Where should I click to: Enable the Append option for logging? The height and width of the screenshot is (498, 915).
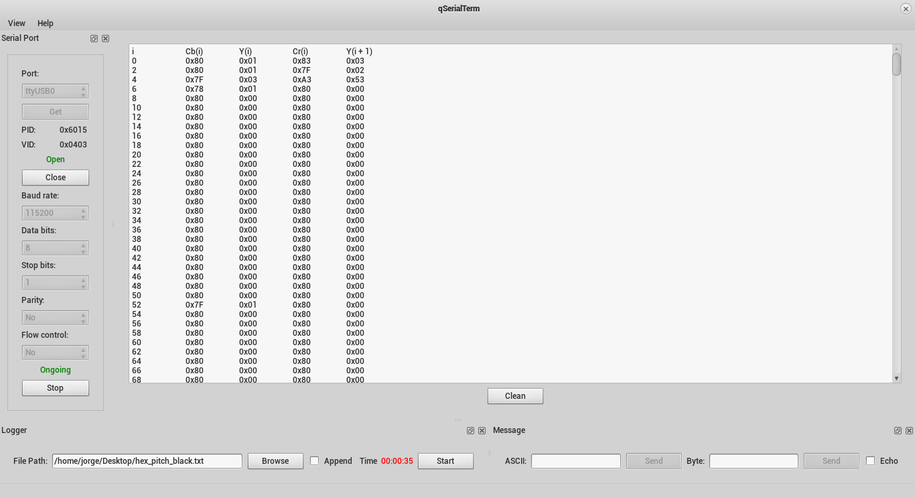(x=314, y=460)
